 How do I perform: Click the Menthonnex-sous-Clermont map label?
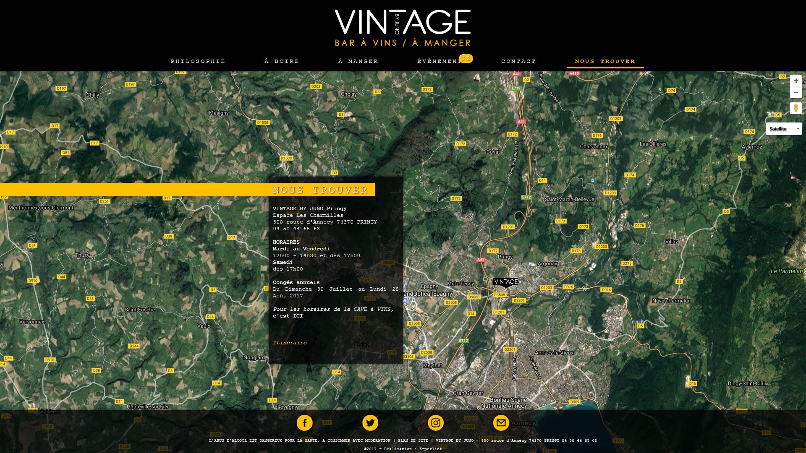pos(41,208)
